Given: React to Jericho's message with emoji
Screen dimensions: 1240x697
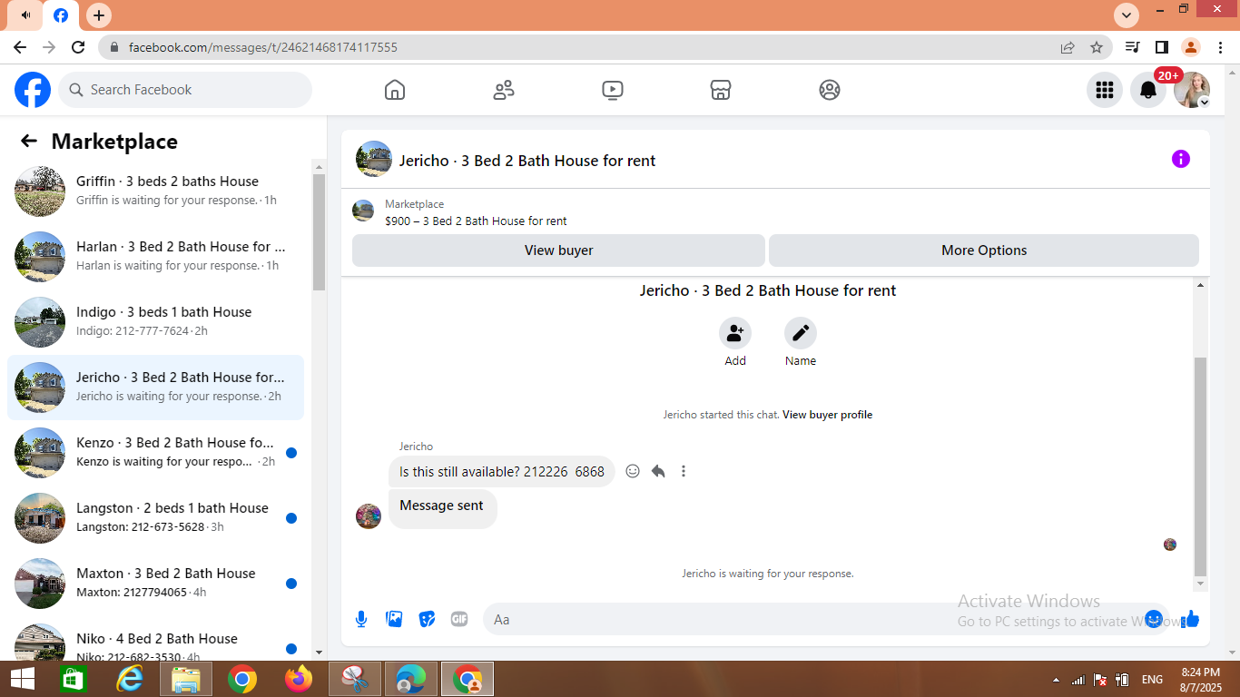Looking at the screenshot, I should tap(633, 471).
